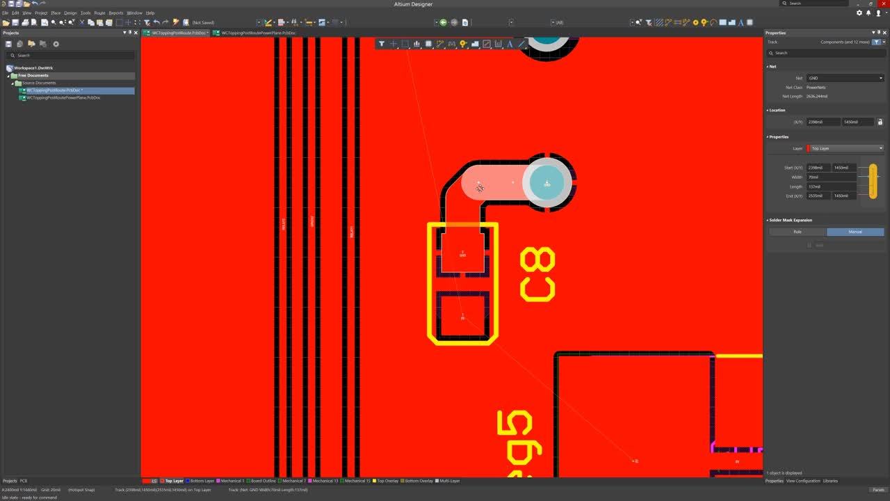Open the Layer dropdown showing Top Layer
The width and height of the screenshot is (890, 501).
[x=846, y=148]
